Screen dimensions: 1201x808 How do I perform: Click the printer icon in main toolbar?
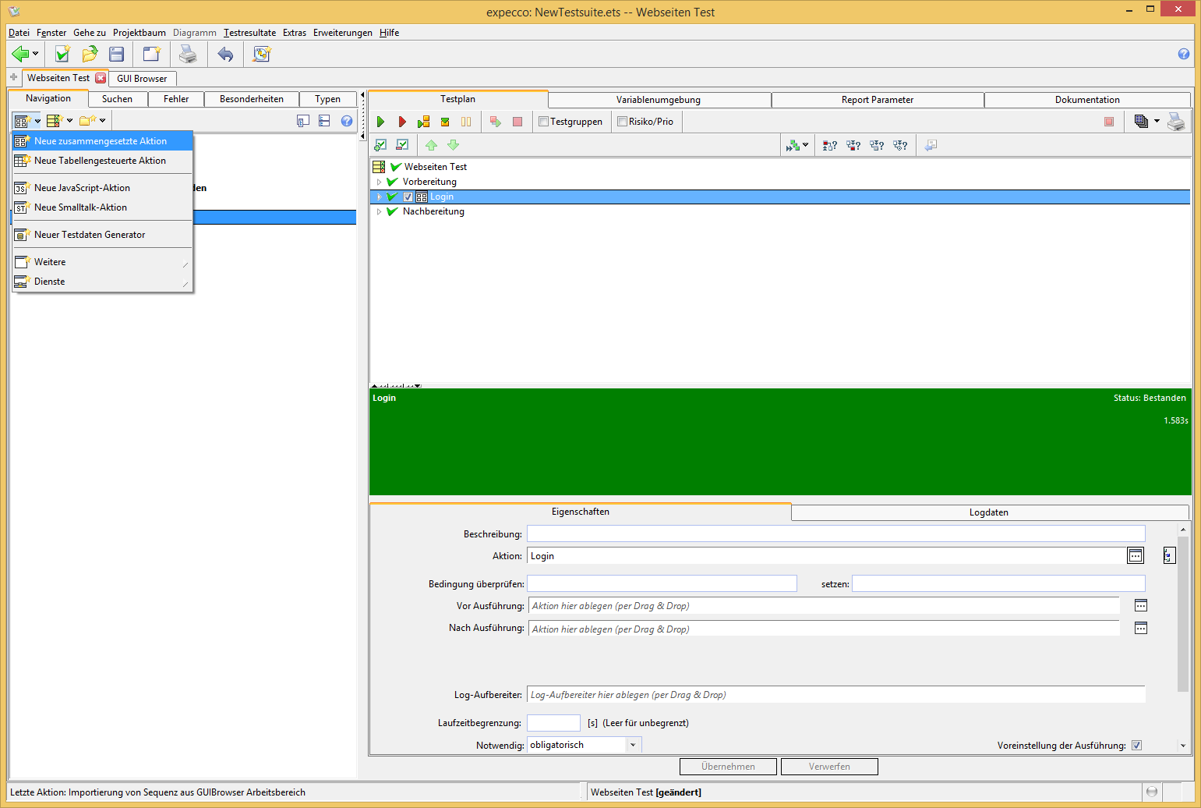click(188, 54)
